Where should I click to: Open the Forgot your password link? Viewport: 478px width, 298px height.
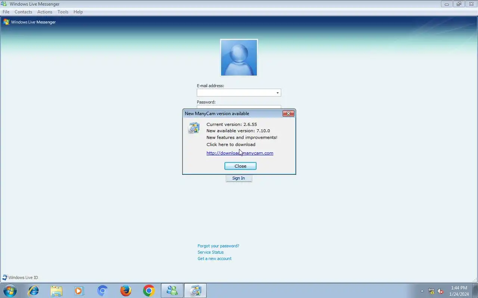[218, 246]
